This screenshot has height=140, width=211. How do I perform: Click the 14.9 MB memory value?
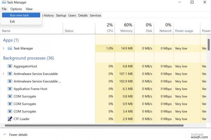pyautogui.click(x=127, y=48)
